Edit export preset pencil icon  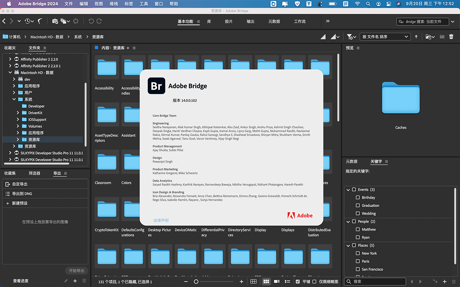66,281
